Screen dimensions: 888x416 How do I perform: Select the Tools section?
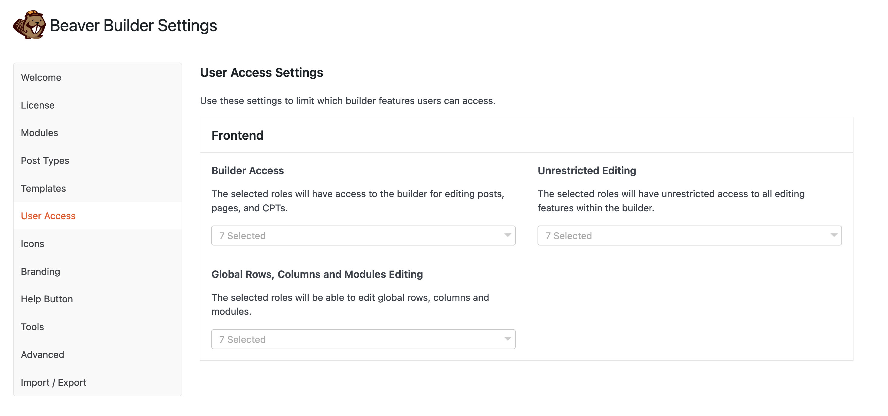[32, 327]
